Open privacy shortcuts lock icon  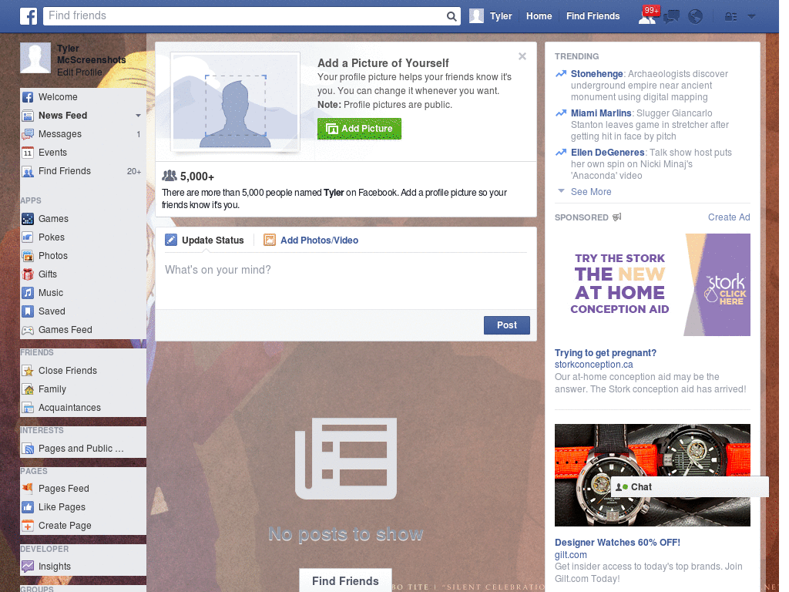coord(730,17)
